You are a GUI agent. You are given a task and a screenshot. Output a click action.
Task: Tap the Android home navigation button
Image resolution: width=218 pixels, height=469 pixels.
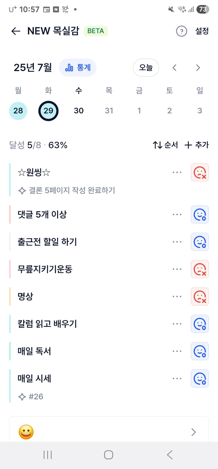(x=109, y=455)
